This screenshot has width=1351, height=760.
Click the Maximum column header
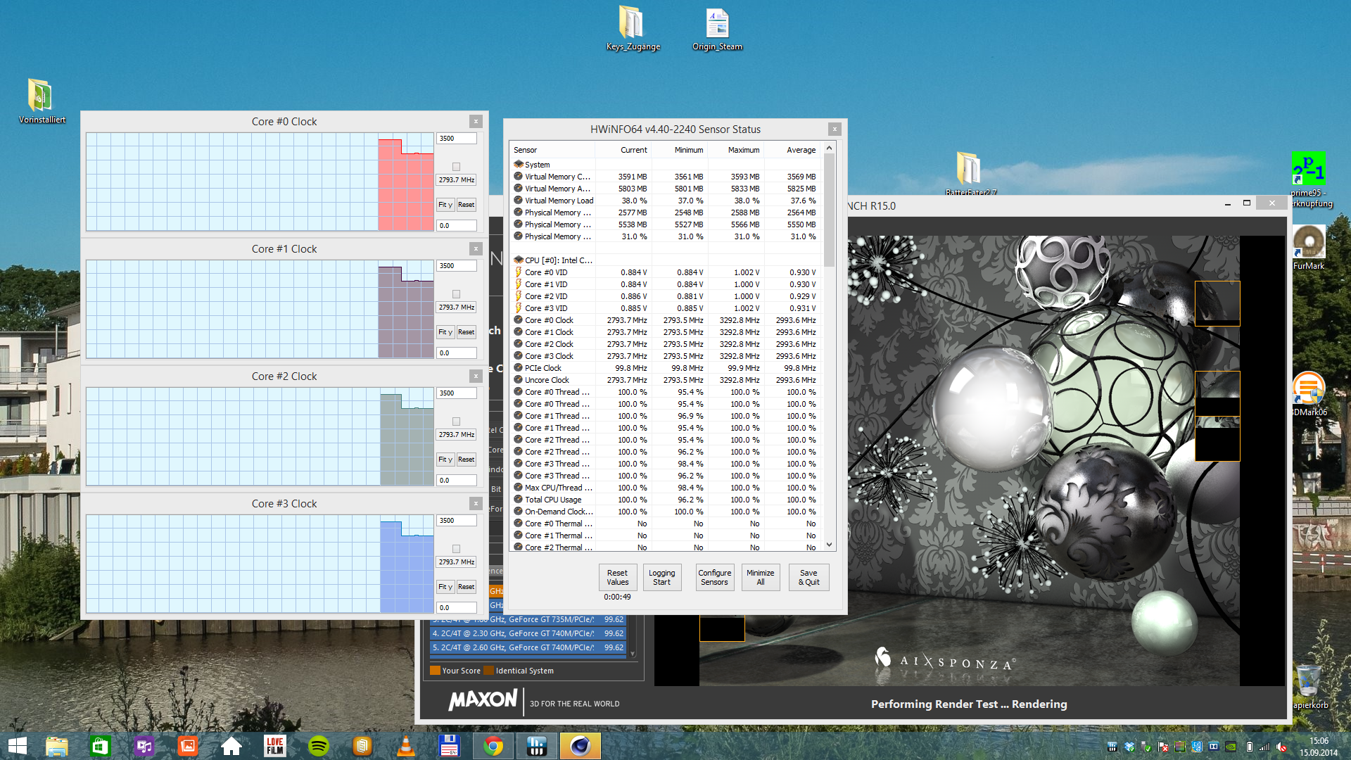[x=743, y=150]
